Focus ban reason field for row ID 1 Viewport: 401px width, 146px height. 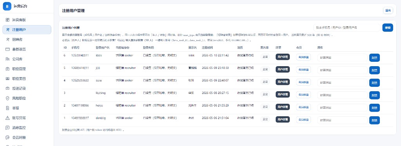342,120
